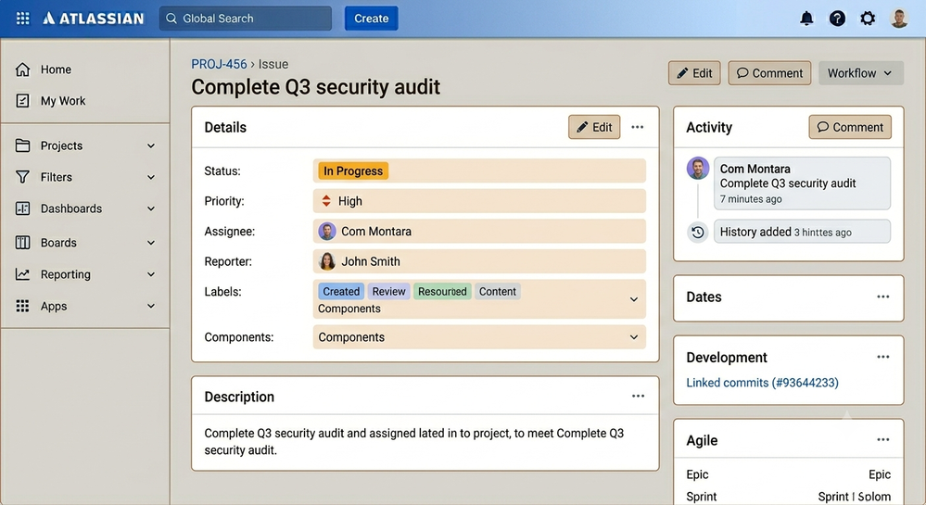The height and width of the screenshot is (505, 926).
Task: Open Projects in sidebar
Action: click(61, 145)
